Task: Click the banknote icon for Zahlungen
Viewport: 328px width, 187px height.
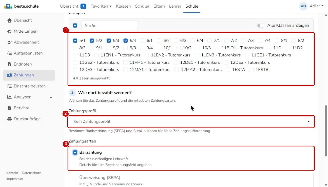Action: [x=9, y=75]
